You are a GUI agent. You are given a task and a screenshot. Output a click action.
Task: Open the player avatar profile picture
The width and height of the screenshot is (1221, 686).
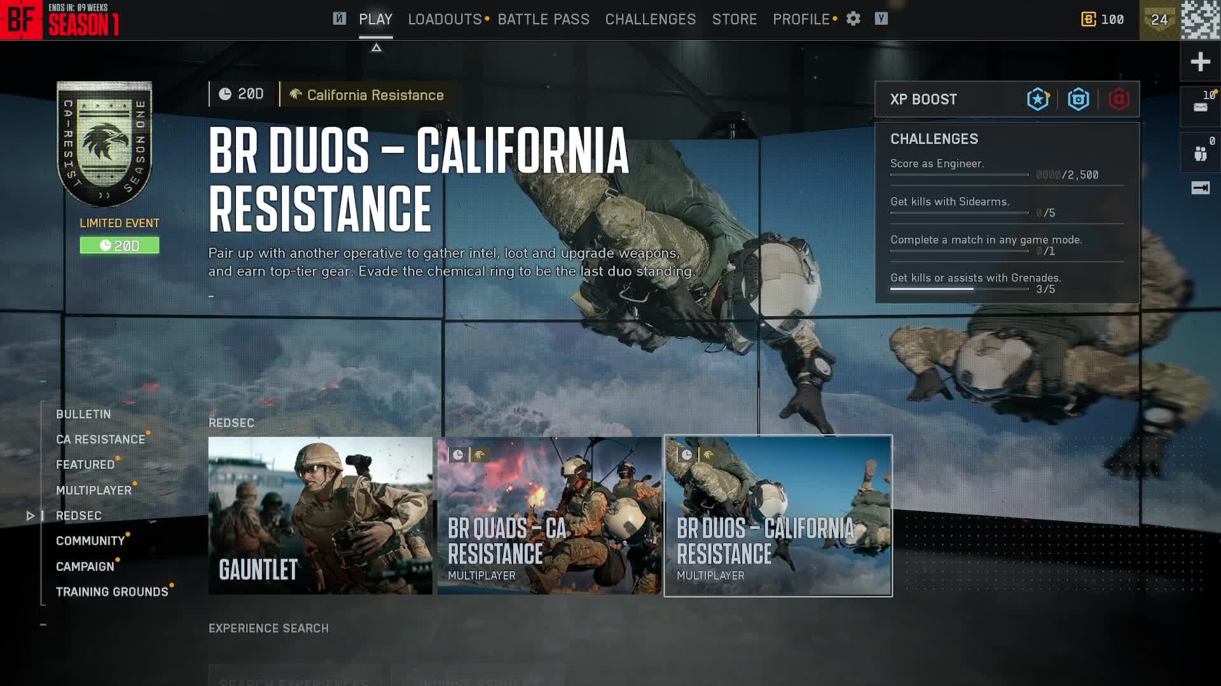[x=1201, y=20]
